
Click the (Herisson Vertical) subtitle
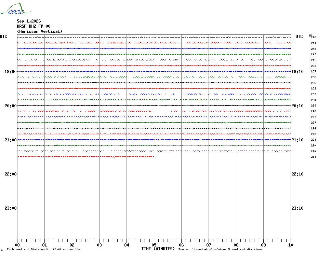[40, 31]
